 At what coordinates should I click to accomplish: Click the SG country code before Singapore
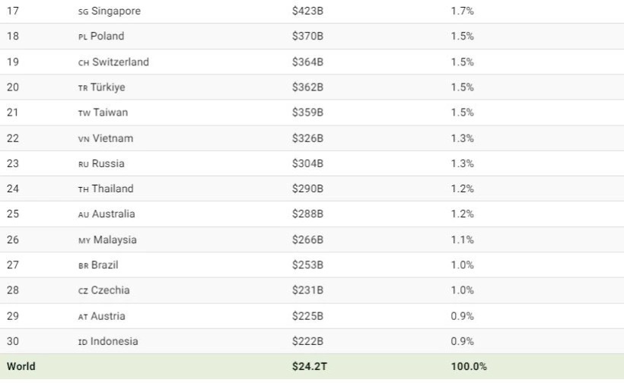(x=83, y=12)
